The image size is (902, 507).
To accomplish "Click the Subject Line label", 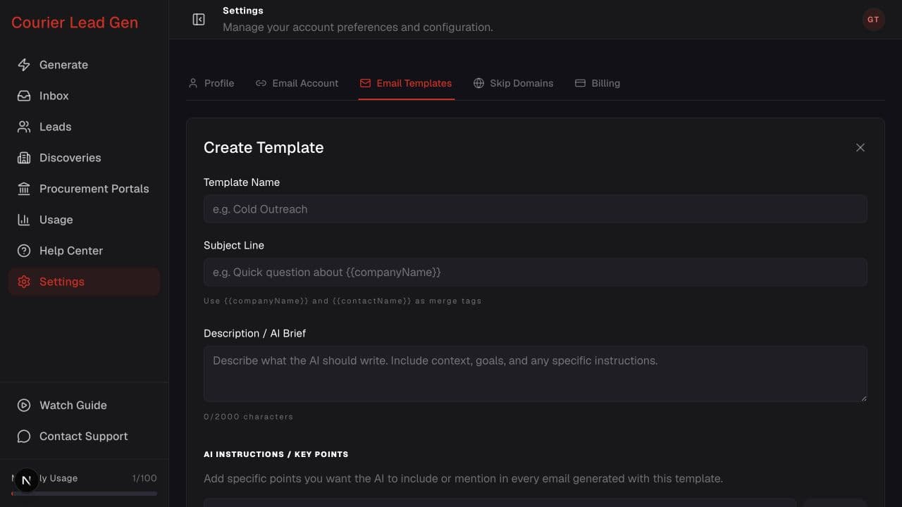I will (x=234, y=246).
